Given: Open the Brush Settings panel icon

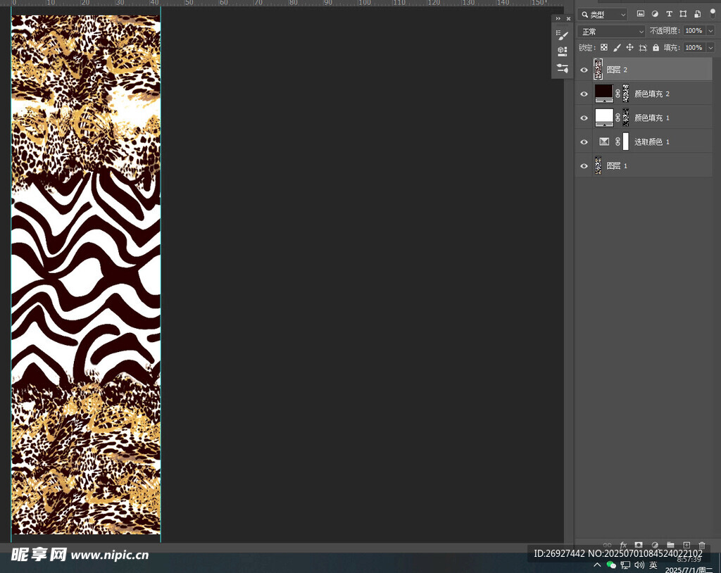Looking at the screenshot, I should point(562,35).
